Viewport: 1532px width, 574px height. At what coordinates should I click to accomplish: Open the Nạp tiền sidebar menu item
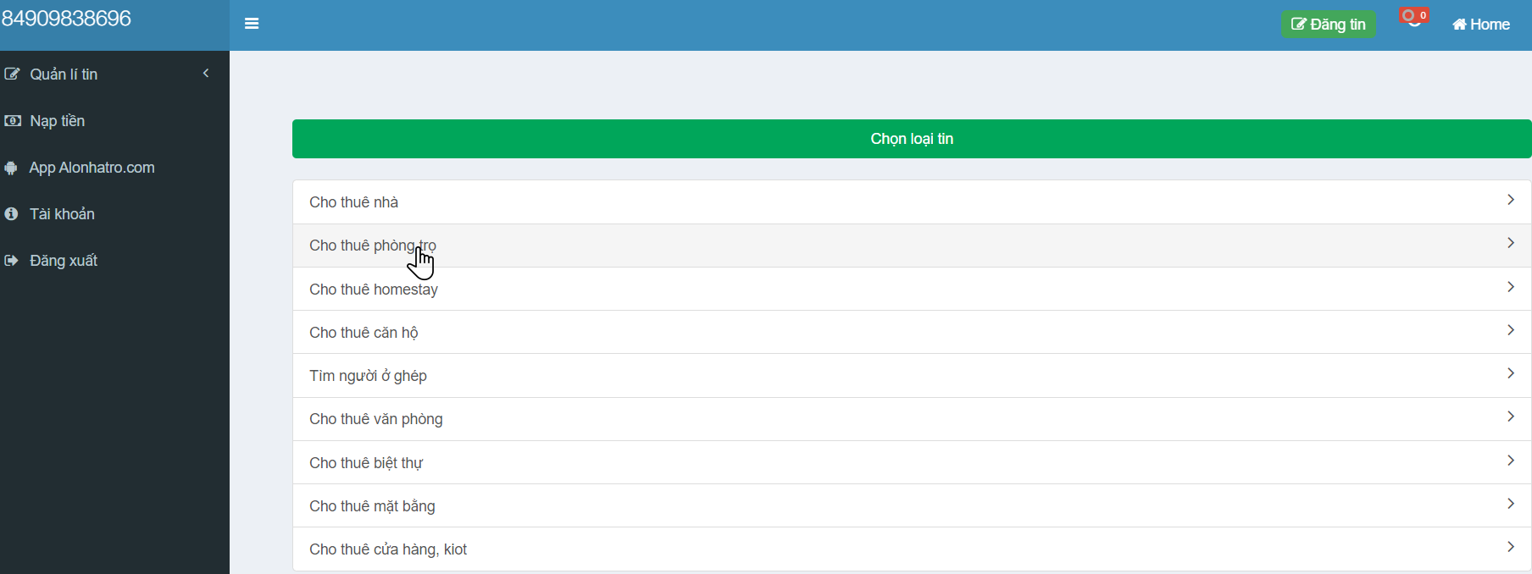coord(58,121)
